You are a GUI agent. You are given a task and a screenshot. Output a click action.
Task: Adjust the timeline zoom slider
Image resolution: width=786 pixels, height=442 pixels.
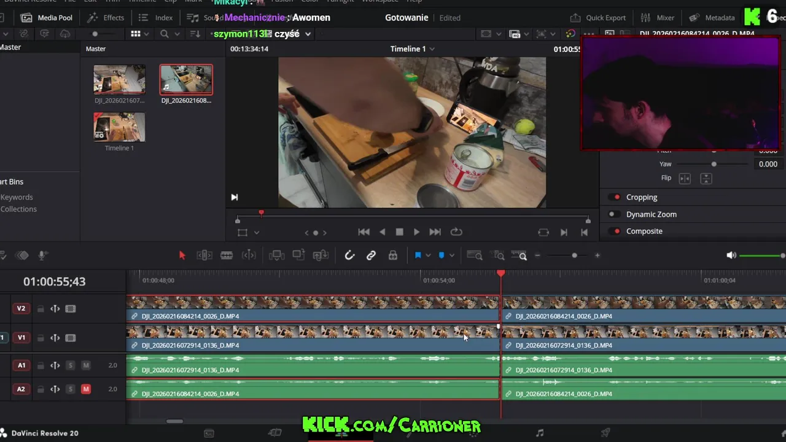[574, 255]
